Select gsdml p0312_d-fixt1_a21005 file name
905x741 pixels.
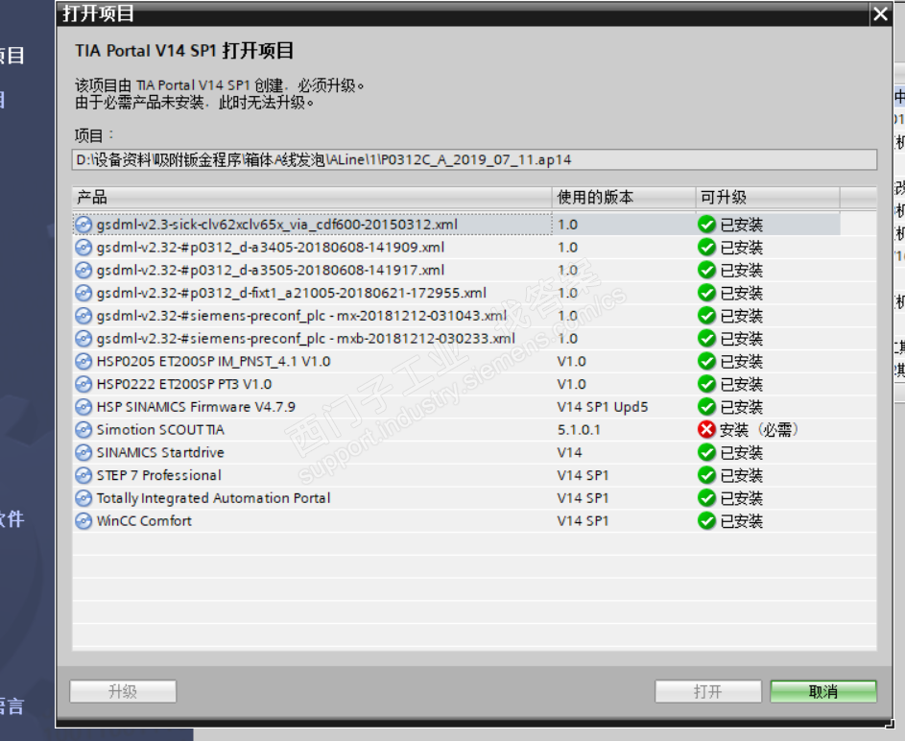(x=292, y=293)
